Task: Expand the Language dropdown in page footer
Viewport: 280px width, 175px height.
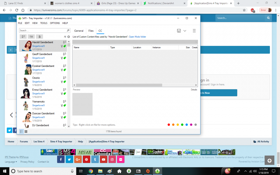Action: click(x=11, y=162)
